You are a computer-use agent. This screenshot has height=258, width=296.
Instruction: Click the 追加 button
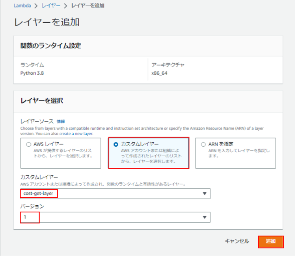coord(271,242)
